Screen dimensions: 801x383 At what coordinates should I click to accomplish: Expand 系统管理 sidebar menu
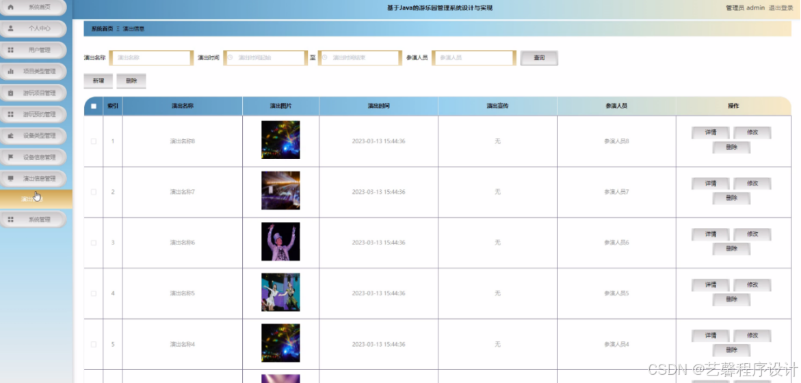pos(34,219)
